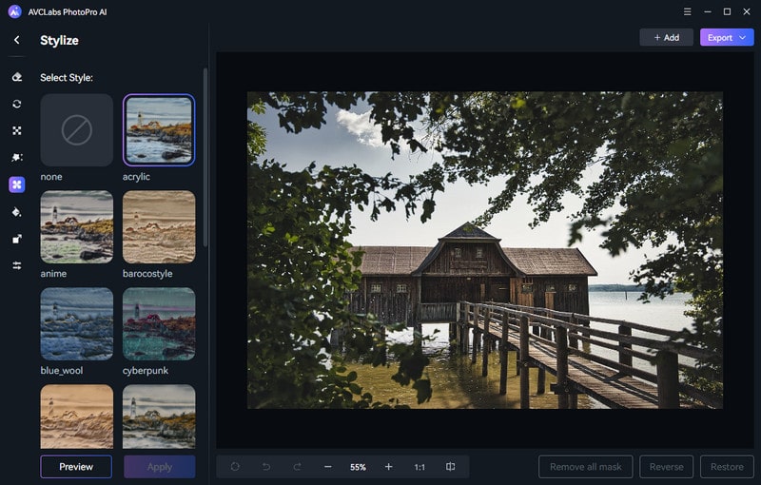Screen dimensions: 761x485
Task: Choose the cyberpunk style thumbnail
Action: coord(159,324)
